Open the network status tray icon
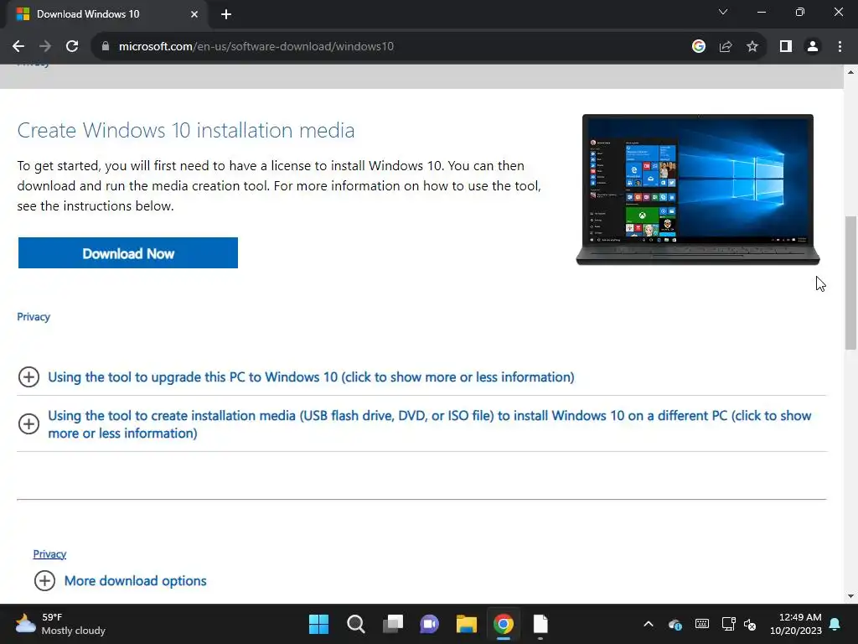Viewport: 858px width, 644px height. (x=728, y=624)
